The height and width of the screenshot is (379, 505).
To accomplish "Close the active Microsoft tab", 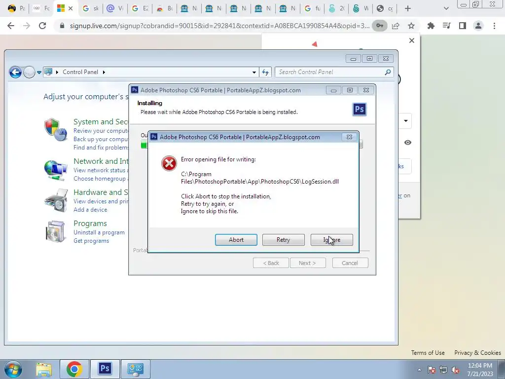I will (x=71, y=9).
